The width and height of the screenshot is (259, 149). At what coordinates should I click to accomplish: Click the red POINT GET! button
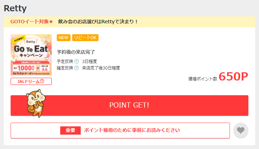pyautogui.click(x=129, y=105)
